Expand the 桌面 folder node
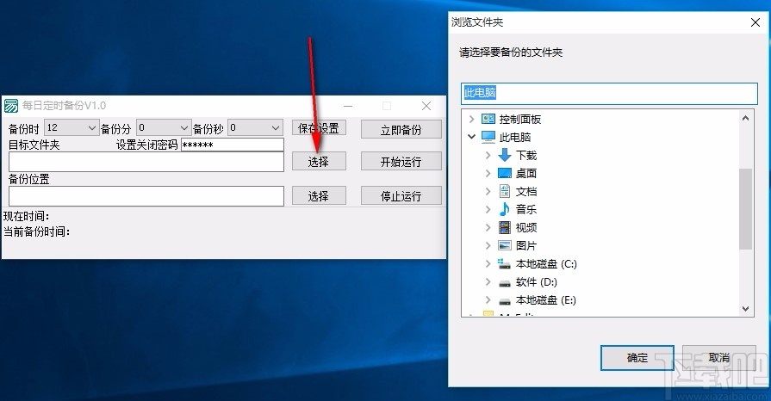Viewport: 771px width, 401px height. coord(488,173)
